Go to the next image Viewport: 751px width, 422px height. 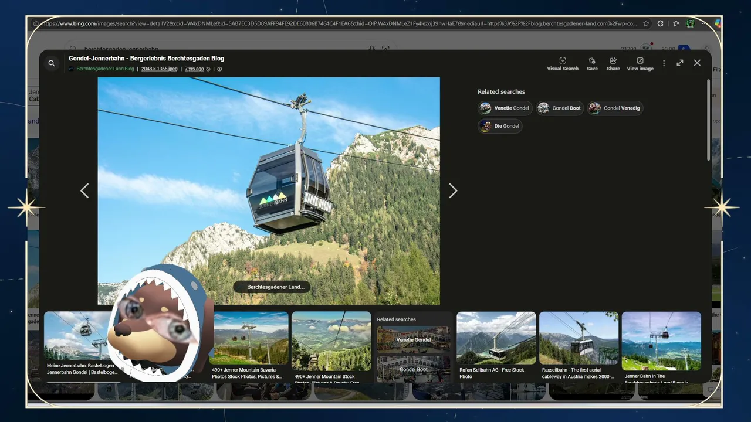pyautogui.click(x=453, y=190)
